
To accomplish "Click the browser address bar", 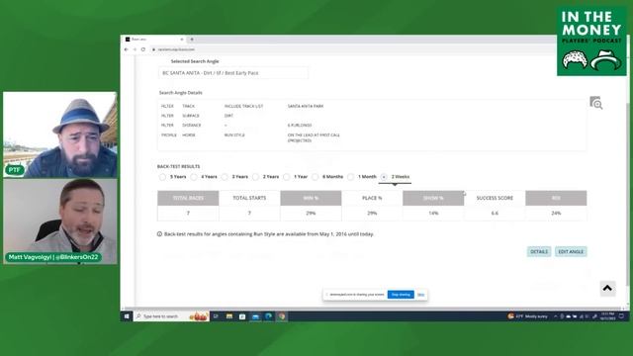I will (351, 49).
